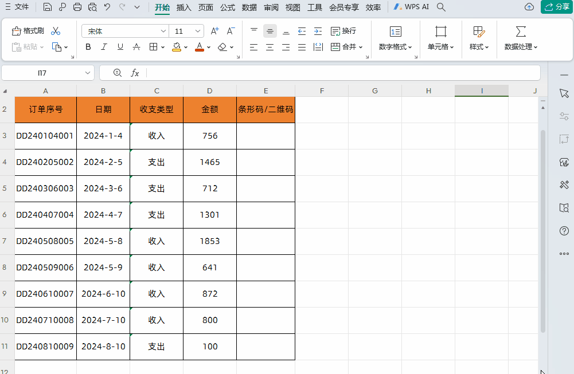This screenshot has height=374, width=574.
Task: Click the sidebar help question icon
Action: [x=564, y=231]
